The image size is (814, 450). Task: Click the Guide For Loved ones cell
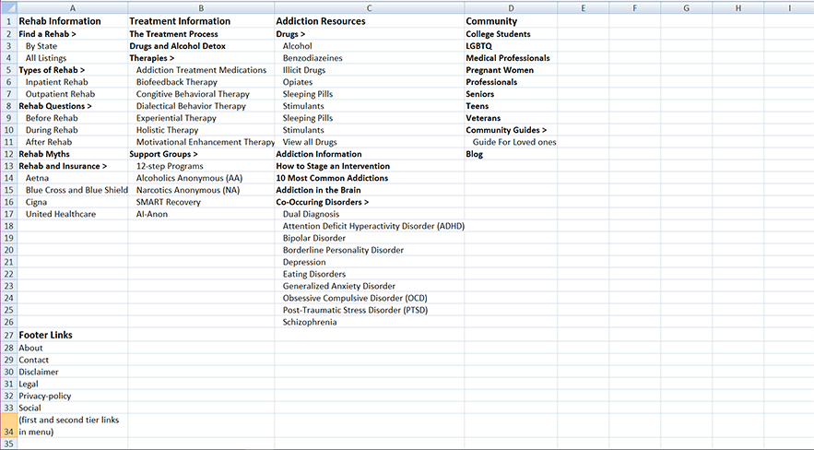pos(513,142)
